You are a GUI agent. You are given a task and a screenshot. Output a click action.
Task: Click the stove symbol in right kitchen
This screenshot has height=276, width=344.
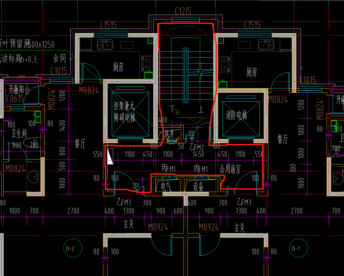(x=224, y=65)
